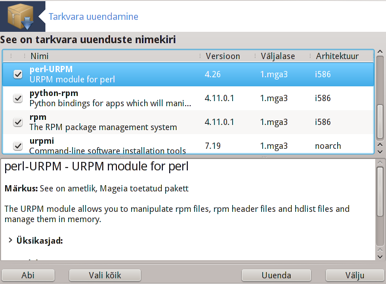Click the Märkus note line in description
This screenshot has width=386, height=284.
click(96, 189)
